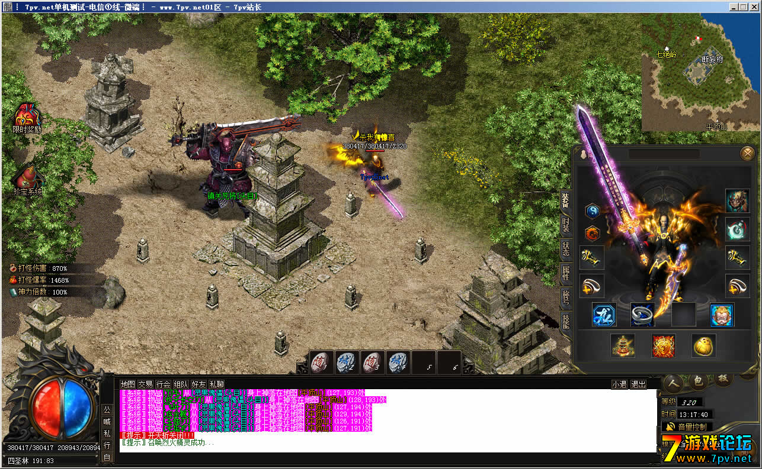The height and width of the screenshot is (469, 762).
Task: Click the golden pagoda treasure slot
Action: (x=623, y=345)
